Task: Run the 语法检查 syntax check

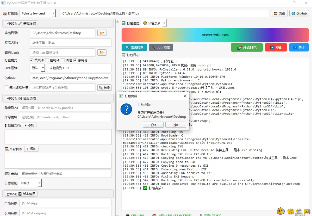Action: 134,47
